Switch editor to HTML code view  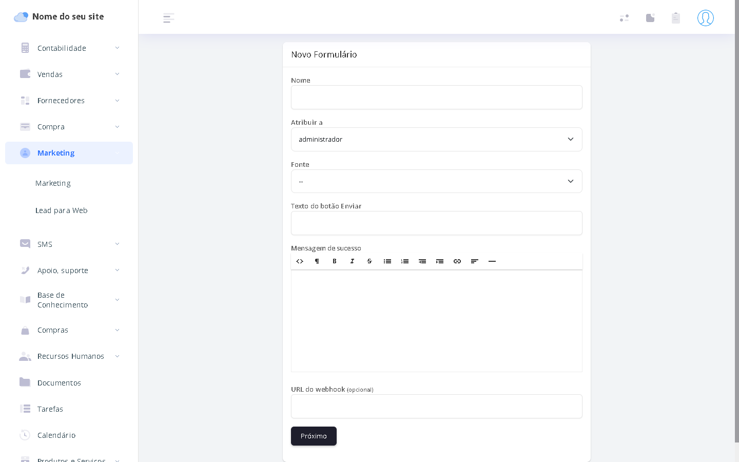[300, 261]
